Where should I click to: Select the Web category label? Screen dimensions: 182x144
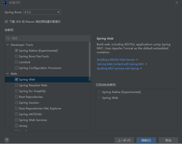click(14, 74)
